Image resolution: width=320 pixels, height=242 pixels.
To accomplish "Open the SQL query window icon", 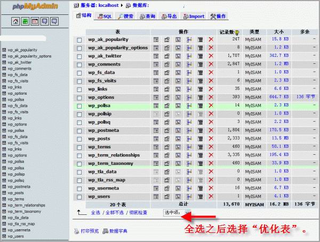I will pyautogui.click(x=35, y=21).
